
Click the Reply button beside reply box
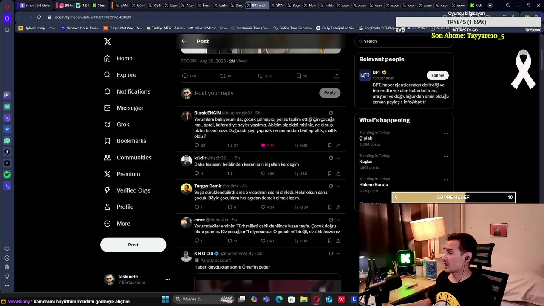point(330,93)
